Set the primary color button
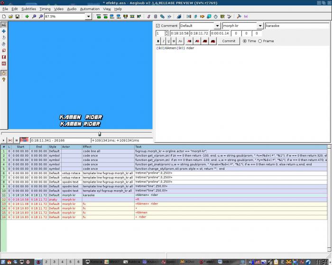 tap(189, 41)
